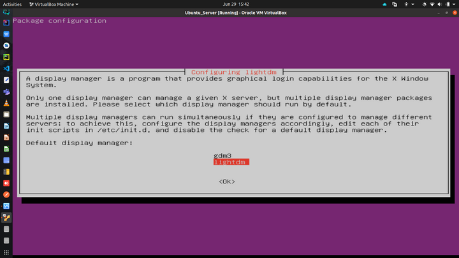Expand the system menu arrow
The width and height of the screenshot is (459, 258).
coord(454,4)
